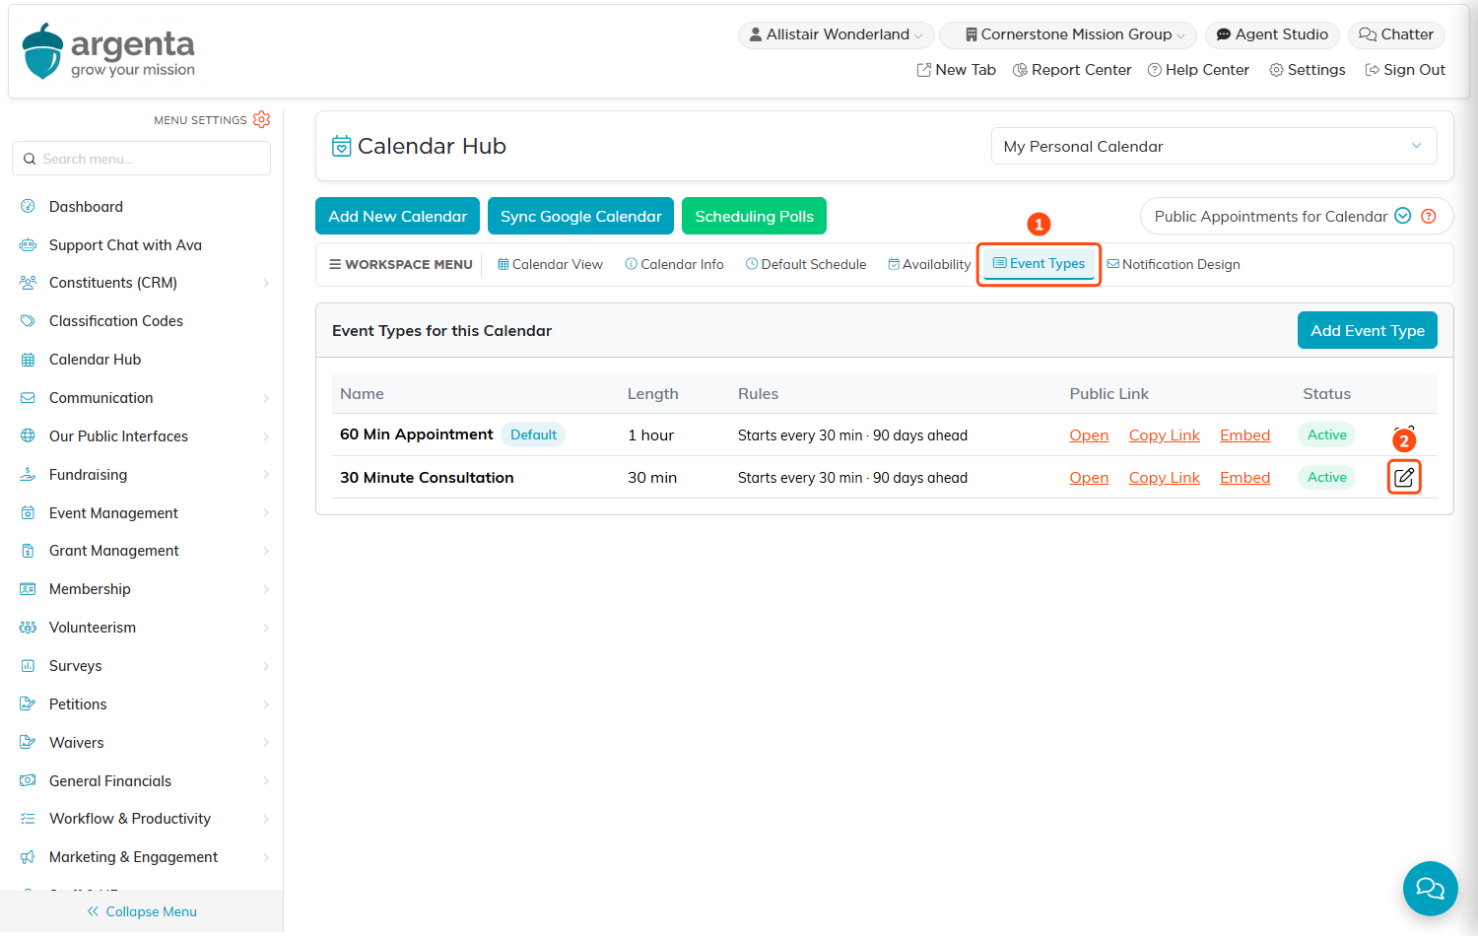Click the orange help question mark icon
The width and height of the screenshot is (1478, 936).
(x=1429, y=217)
